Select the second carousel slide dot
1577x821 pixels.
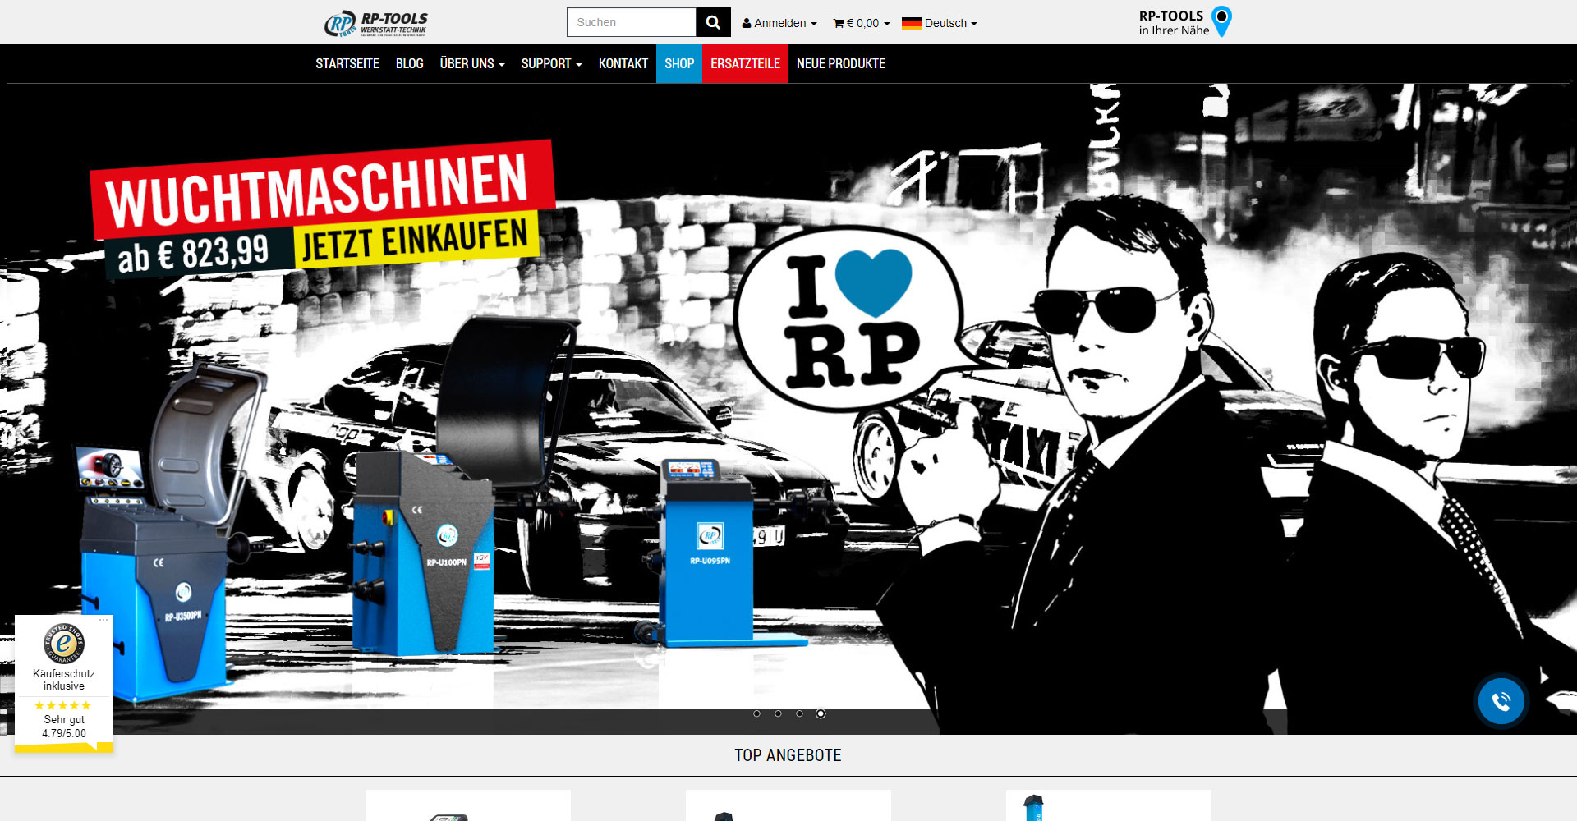coord(778,713)
